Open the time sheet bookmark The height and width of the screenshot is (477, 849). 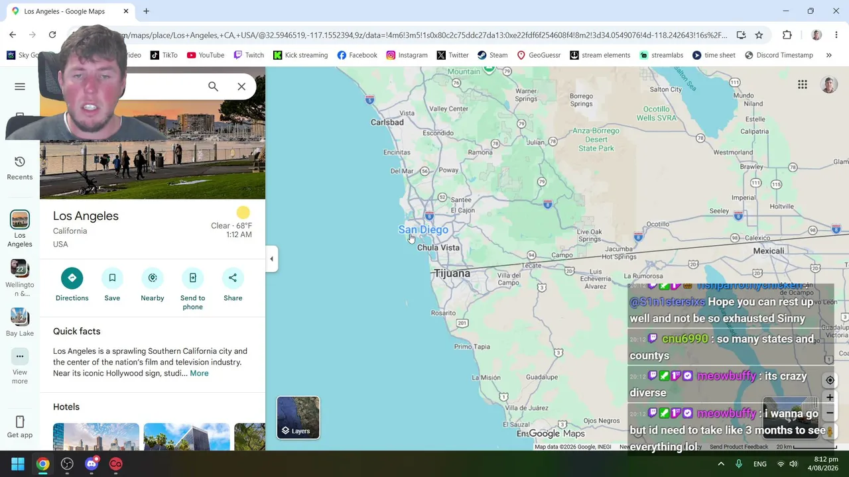point(714,55)
